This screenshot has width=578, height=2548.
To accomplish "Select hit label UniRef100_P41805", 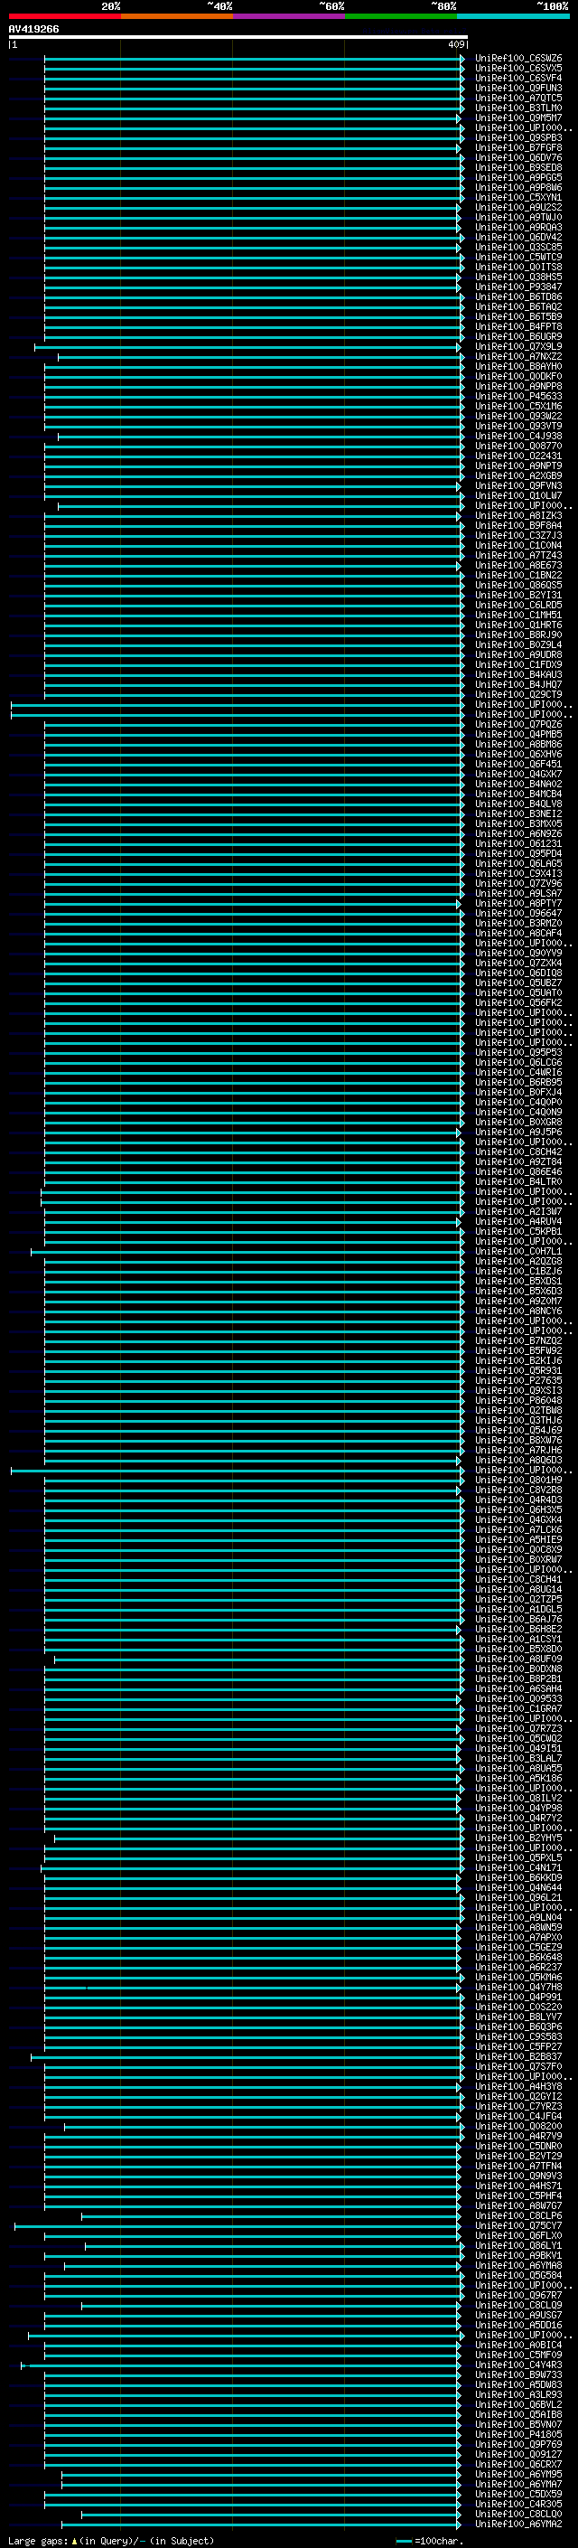I will (518, 2434).
